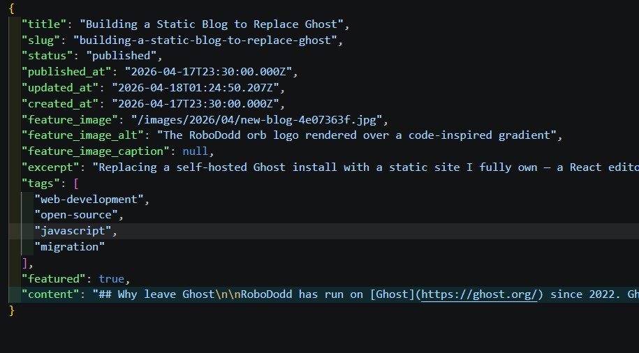Click the "featured" key
Image resolution: width=639 pixels, height=353 pixels.
coord(54,279)
